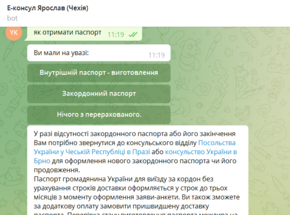Screen dimensions: 290x215
Task: Open the 'консульство України в' link
Action: tap(201, 152)
